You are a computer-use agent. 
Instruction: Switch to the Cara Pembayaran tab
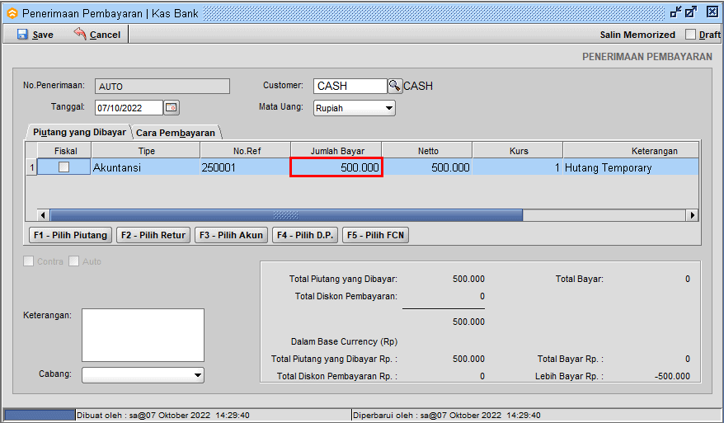coord(176,133)
